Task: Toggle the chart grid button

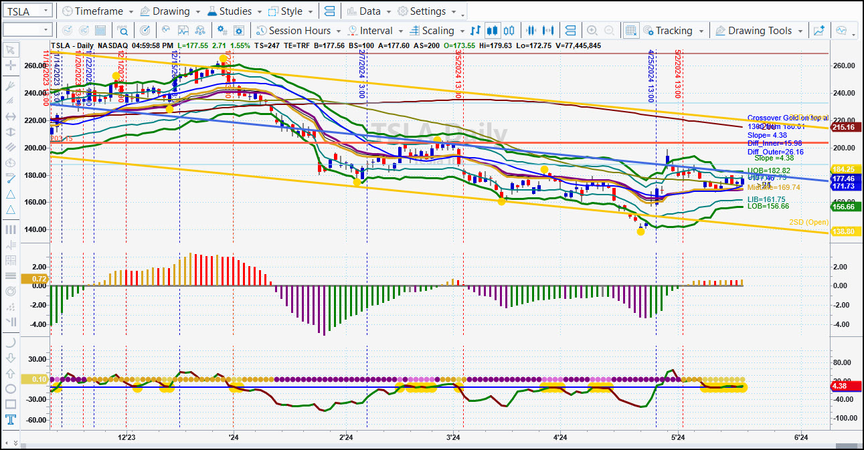Action: coord(630,31)
